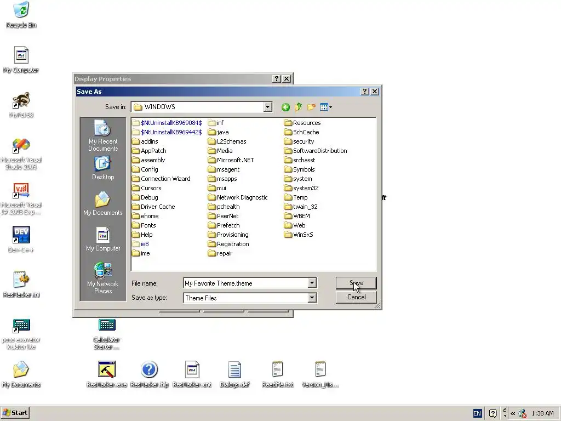Select the Cursors folder

[x=147, y=188]
